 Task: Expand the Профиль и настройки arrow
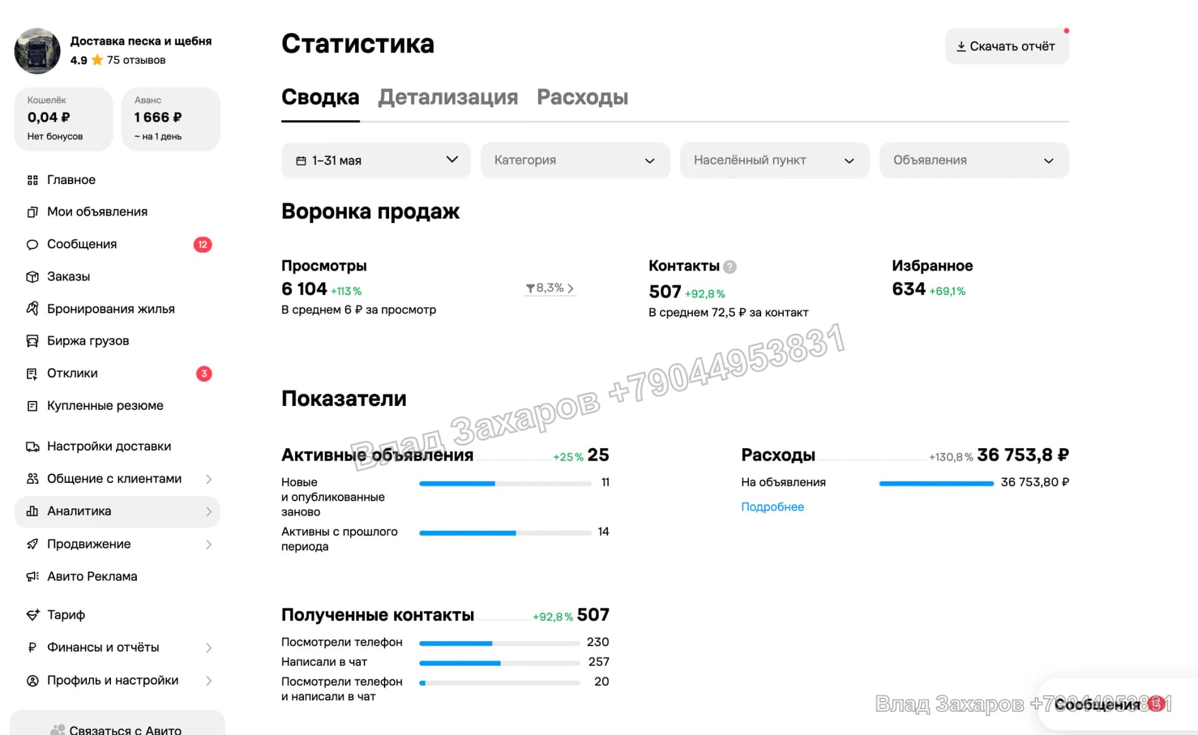pos(209,681)
